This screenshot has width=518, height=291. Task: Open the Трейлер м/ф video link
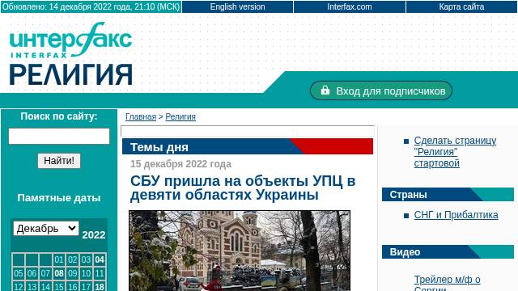447,283
